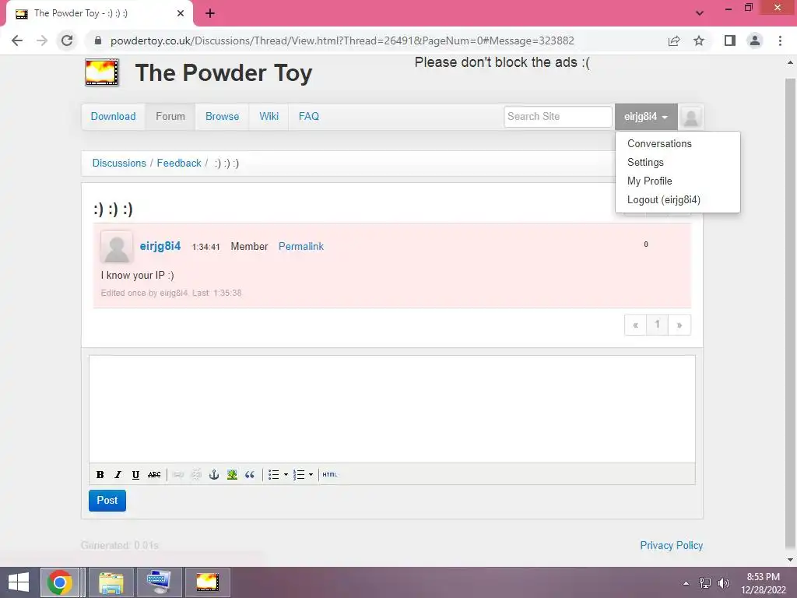
Task: Go to previous page with « button
Action: (x=635, y=325)
